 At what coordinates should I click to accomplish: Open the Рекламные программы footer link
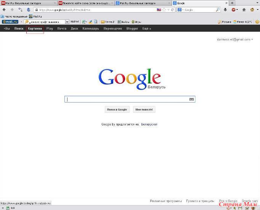click(166, 201)
